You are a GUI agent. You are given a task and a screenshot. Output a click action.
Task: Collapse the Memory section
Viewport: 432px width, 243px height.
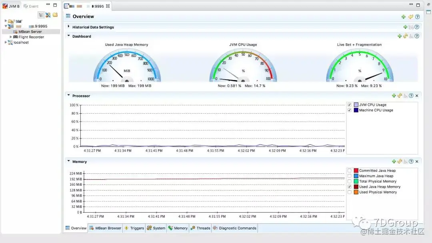69,161
